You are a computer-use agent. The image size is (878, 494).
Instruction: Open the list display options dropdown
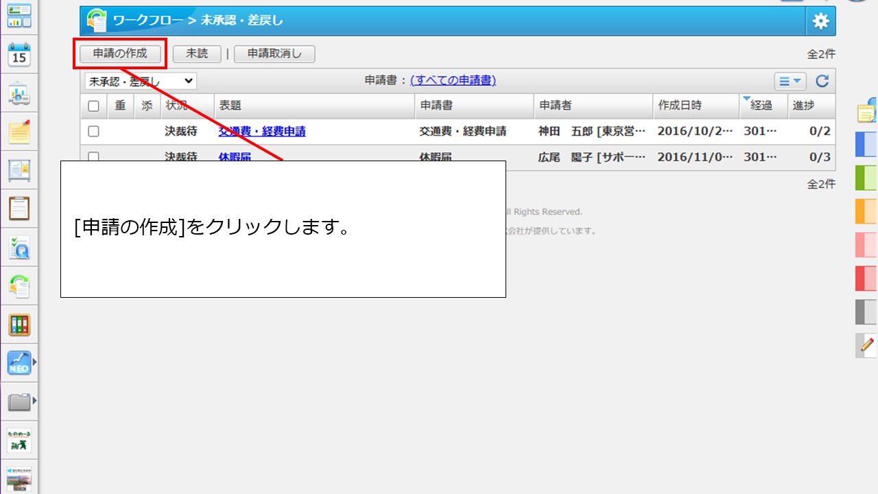pos(790,80)
